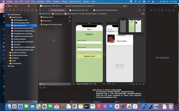
Task: Open the Issue navigator warning icon
Action: pyautogui.click(x=21, y=10)
